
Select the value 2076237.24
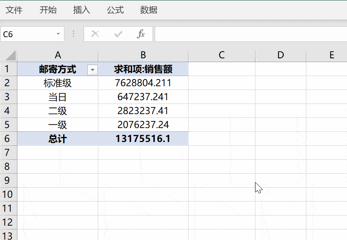click(143, 125)
